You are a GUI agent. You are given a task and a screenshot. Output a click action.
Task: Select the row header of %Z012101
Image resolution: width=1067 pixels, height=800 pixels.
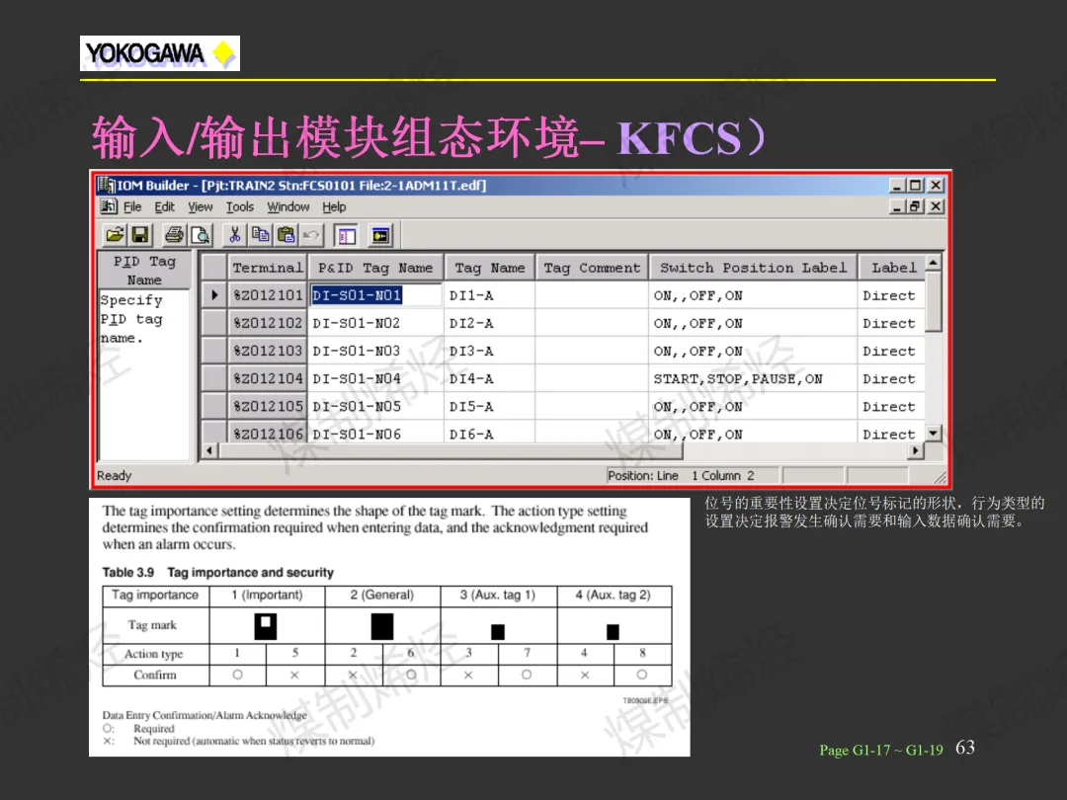coord(214,295)
